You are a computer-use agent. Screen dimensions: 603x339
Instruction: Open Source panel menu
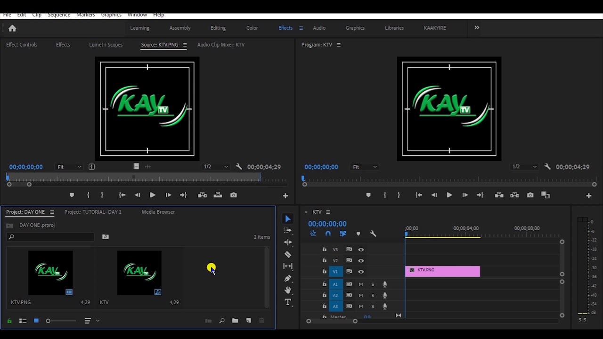tap(185, 45)
